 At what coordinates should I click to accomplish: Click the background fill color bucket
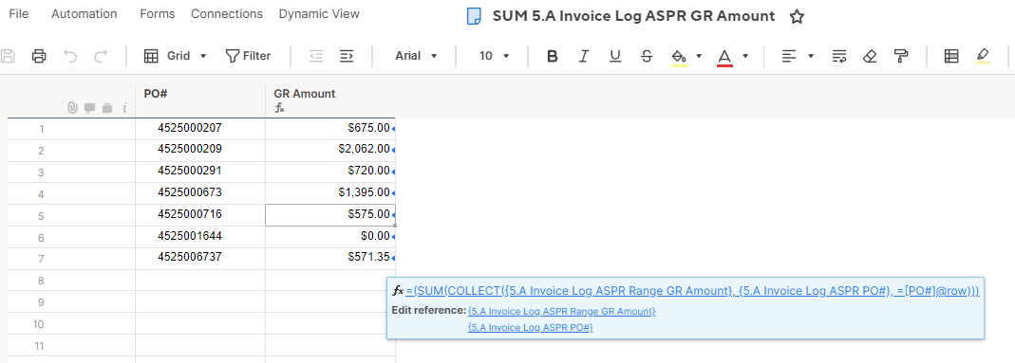point(679,57)
